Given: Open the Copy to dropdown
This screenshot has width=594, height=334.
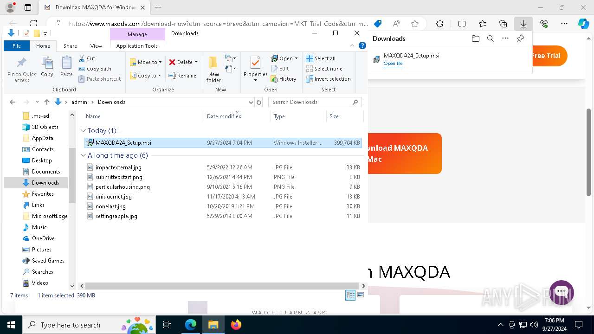Looking at the screenshot, I should click(x=145, y=76).
